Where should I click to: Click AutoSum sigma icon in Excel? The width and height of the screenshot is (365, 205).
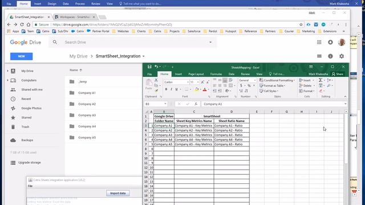[x=321, y=80]
